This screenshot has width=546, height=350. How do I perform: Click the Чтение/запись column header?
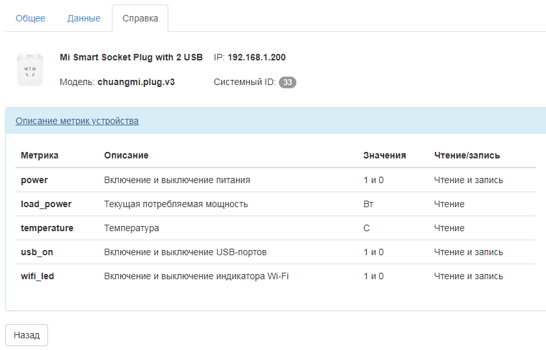pos(467,155)
